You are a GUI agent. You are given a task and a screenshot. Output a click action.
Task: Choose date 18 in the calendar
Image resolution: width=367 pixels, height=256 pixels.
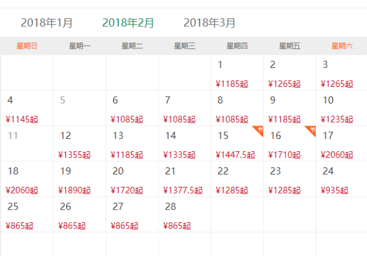coord(27,179)
